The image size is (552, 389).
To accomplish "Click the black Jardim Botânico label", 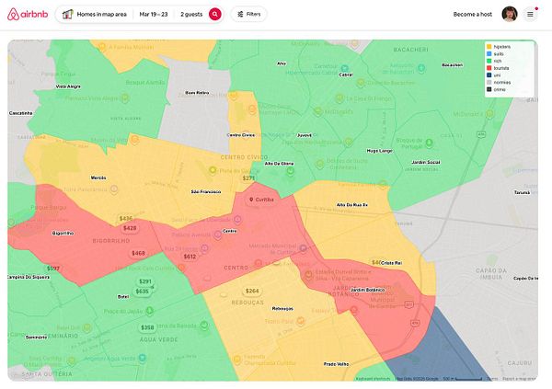I will [x=367, y=290].
